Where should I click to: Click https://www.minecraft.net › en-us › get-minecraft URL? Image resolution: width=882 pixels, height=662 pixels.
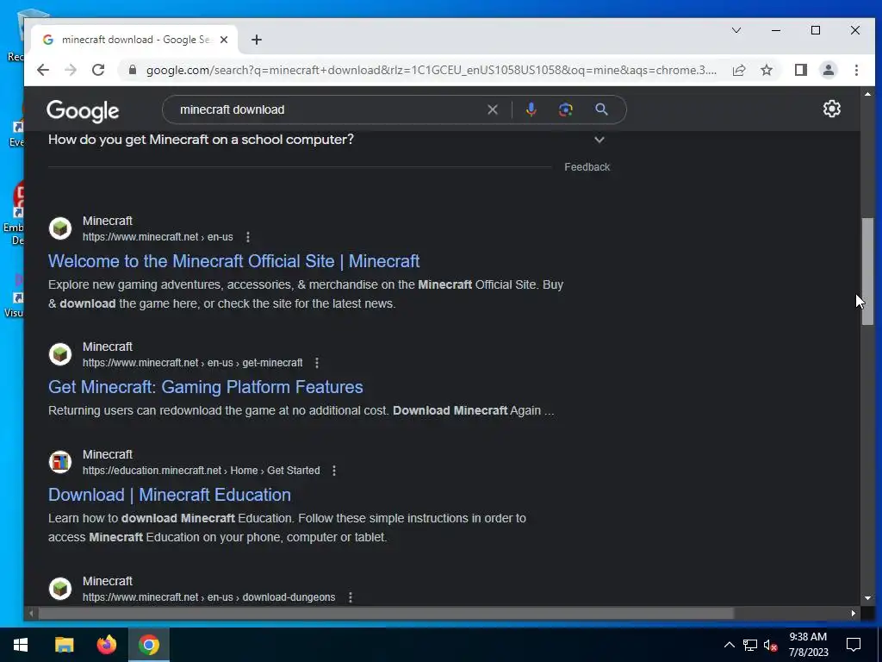[x=192, y=363]
